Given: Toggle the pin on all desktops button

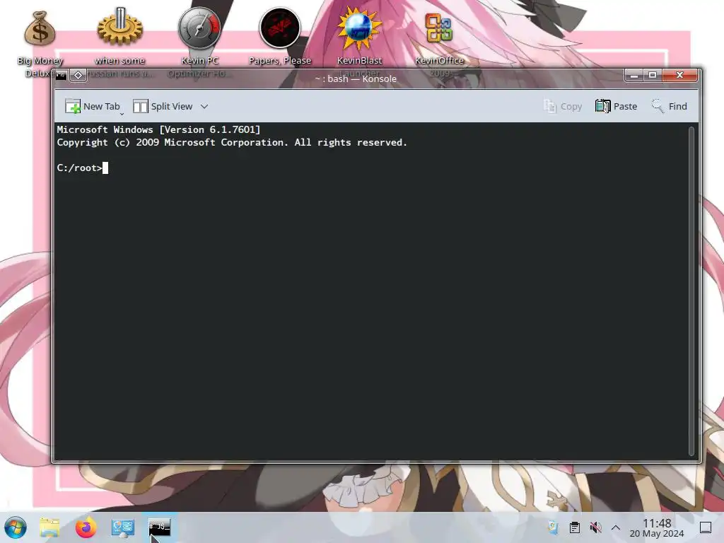Looking at the screenshot, I should coord(78,75).
